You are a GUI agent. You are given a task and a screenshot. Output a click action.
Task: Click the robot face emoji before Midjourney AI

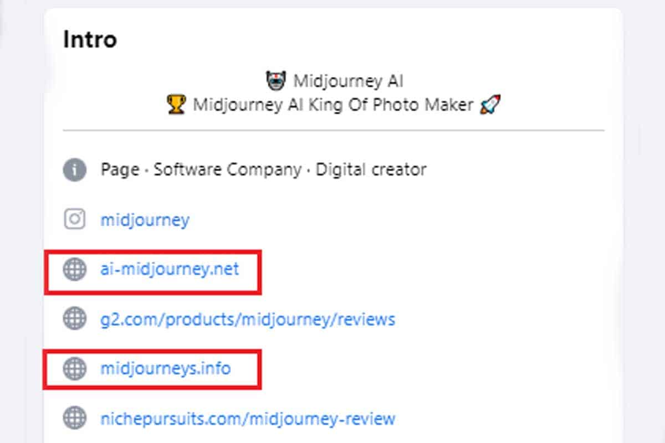coord(276,81)
